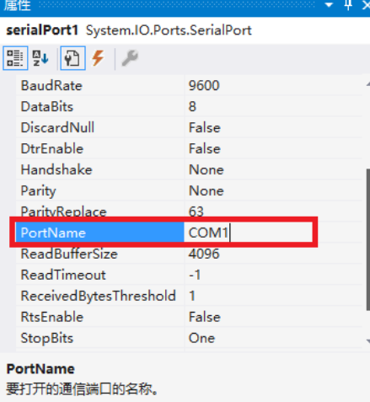Select the StopBits property

[100, 338]
